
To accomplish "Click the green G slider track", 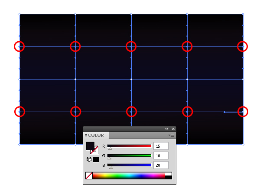I will click(x=129, y=156).
